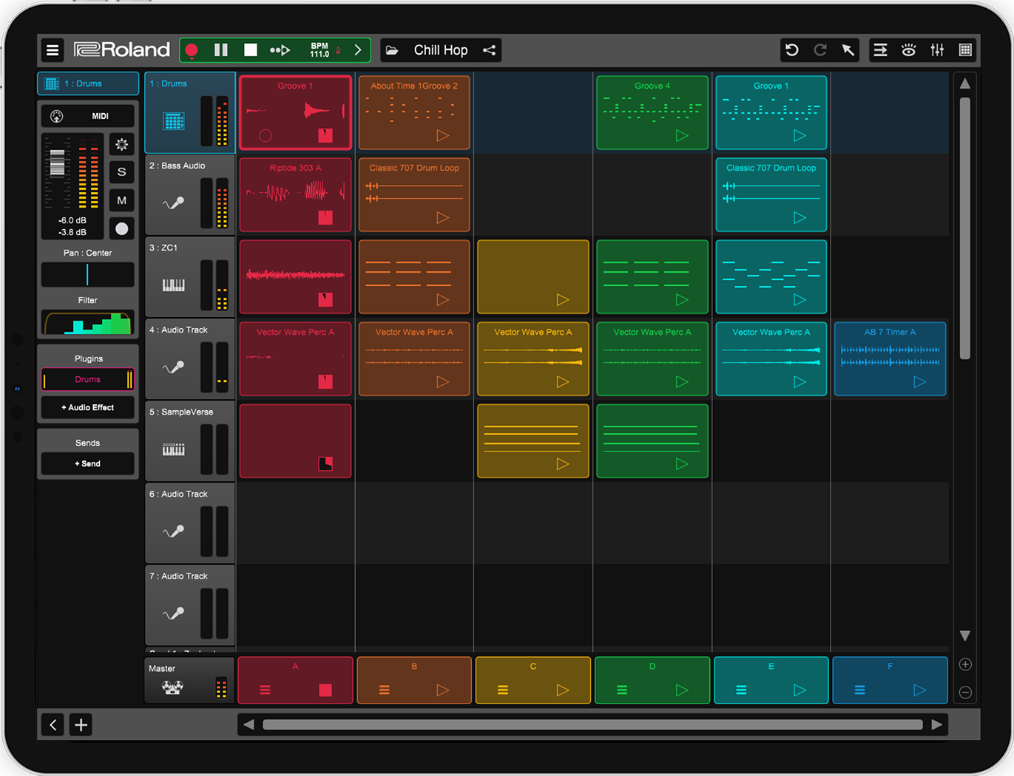Open the project folder icon
The width and height of the screenshot is (1014, 776).
pos(392,50)
